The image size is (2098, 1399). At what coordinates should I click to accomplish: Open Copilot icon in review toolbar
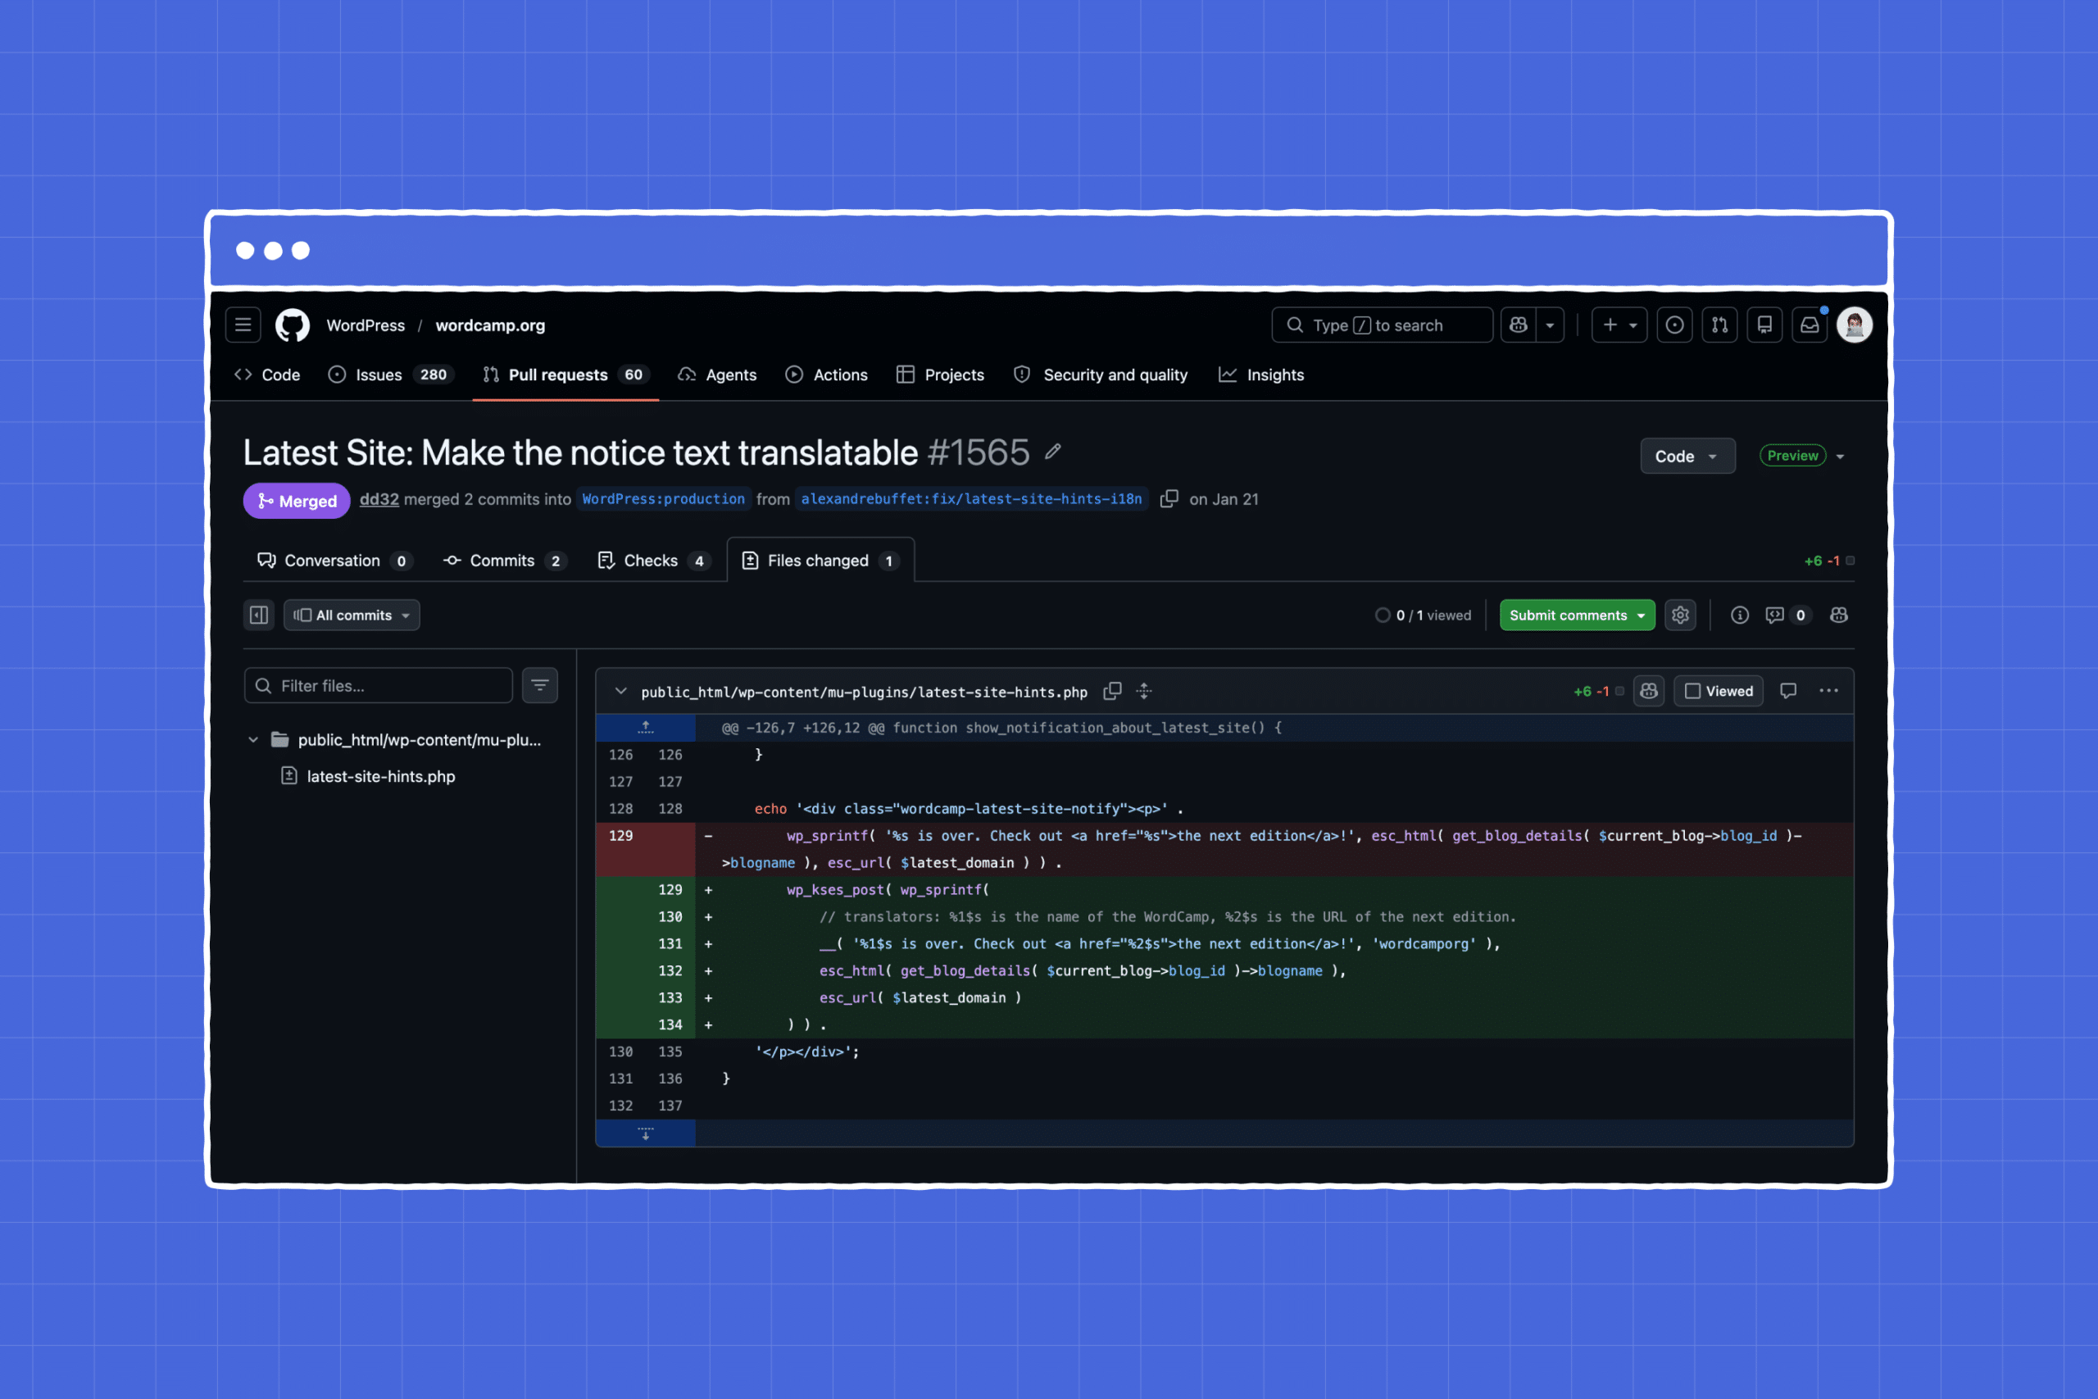1838,615
